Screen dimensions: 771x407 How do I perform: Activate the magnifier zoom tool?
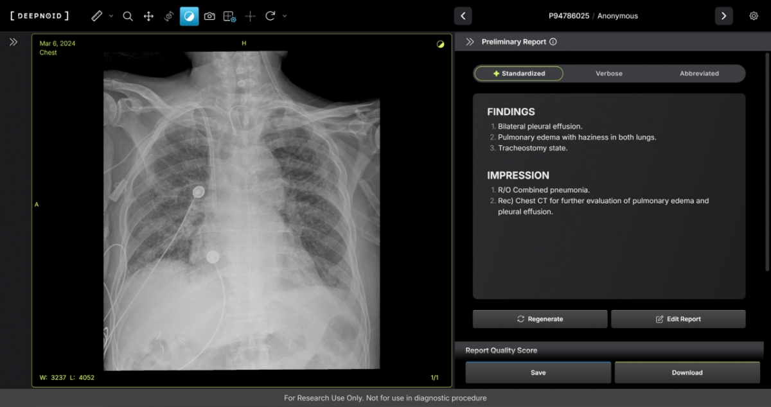tap(128, 16)
